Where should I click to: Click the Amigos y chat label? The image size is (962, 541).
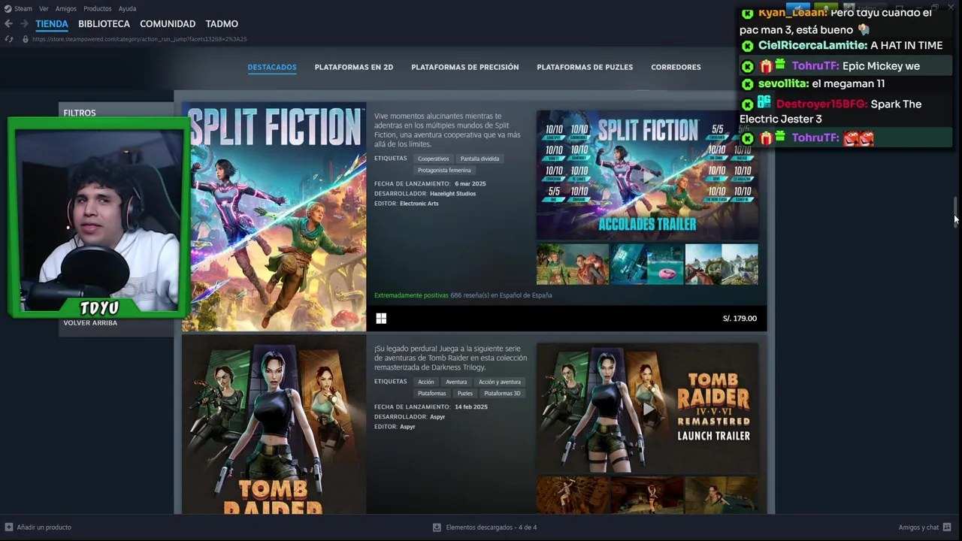tap(918, 527)
